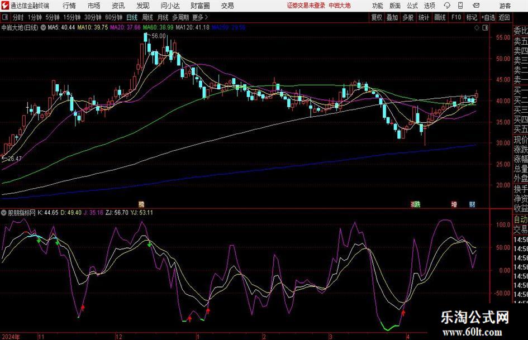The height and width of the screenshot is (340, 528).
Task: Click the 标记 mark button
Action: 472,17
